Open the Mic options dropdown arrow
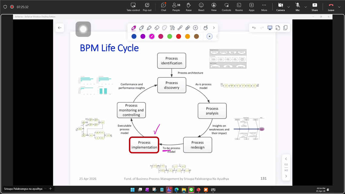This screenshot has width=345, height=194. [306, 7]
